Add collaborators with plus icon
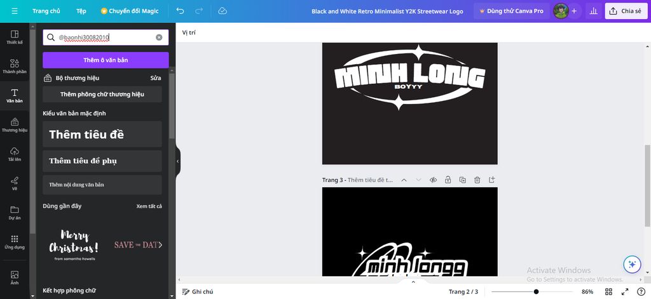651x299 pixels. tap(574, 11)
